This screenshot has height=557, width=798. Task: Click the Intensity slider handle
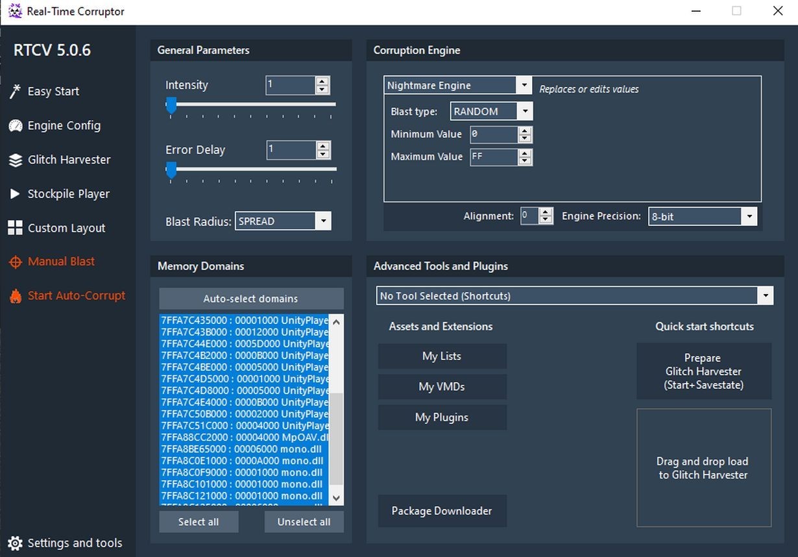[171, 105]
